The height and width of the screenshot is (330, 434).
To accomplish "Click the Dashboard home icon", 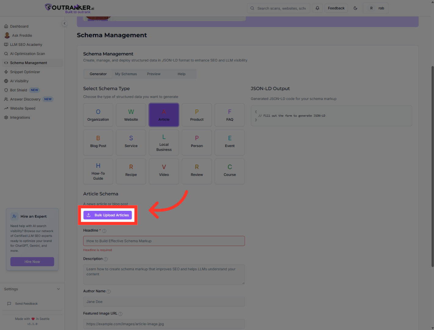I will 6,26.
